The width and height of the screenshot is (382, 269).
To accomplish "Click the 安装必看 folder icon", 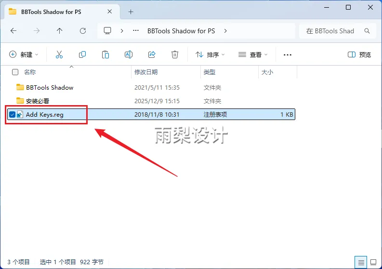I will coord(20,100).
